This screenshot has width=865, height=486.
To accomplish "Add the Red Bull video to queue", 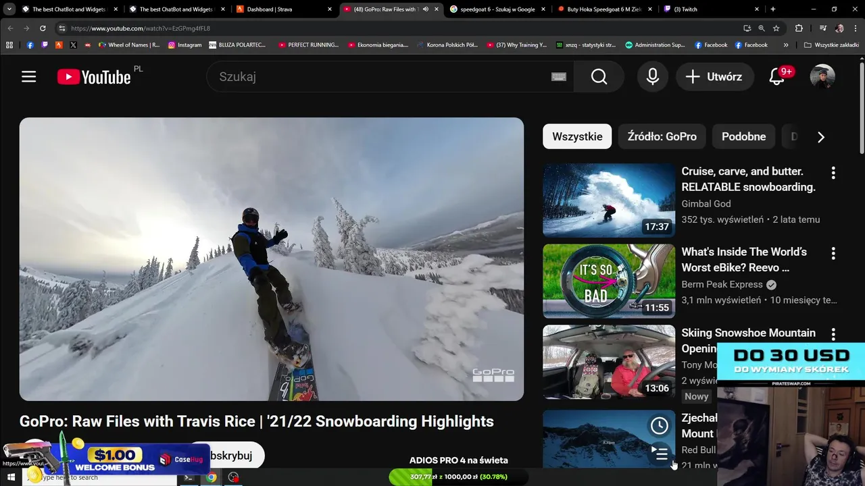I will point(659,453).
